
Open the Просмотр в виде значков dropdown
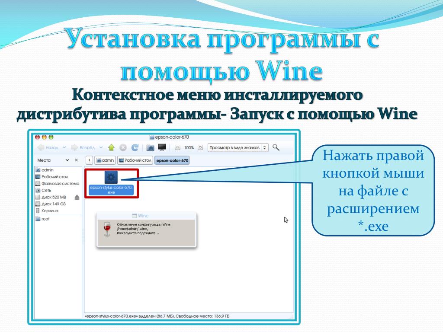tap(238, 148)
